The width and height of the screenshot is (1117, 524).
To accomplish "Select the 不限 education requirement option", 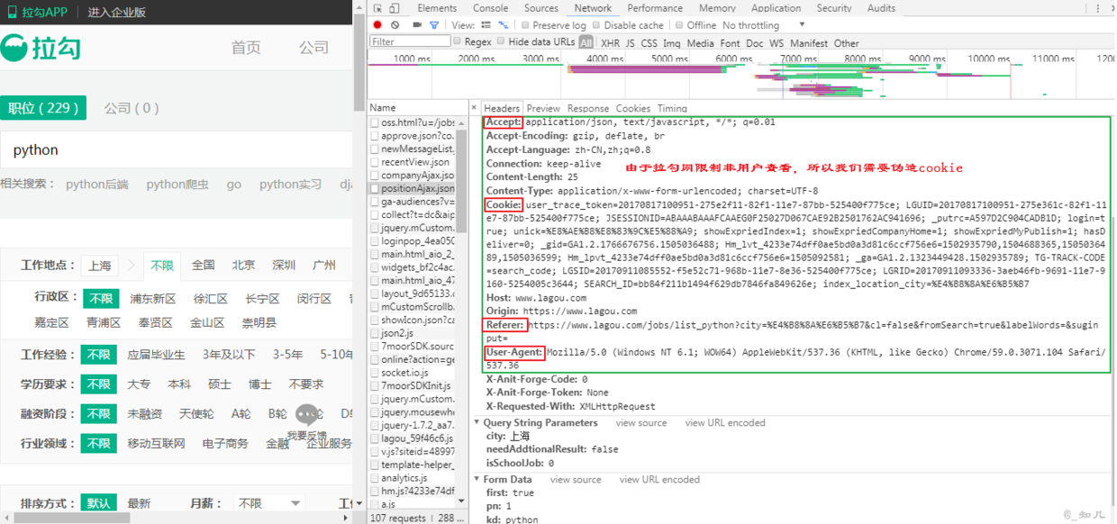I will click(98, 384).
